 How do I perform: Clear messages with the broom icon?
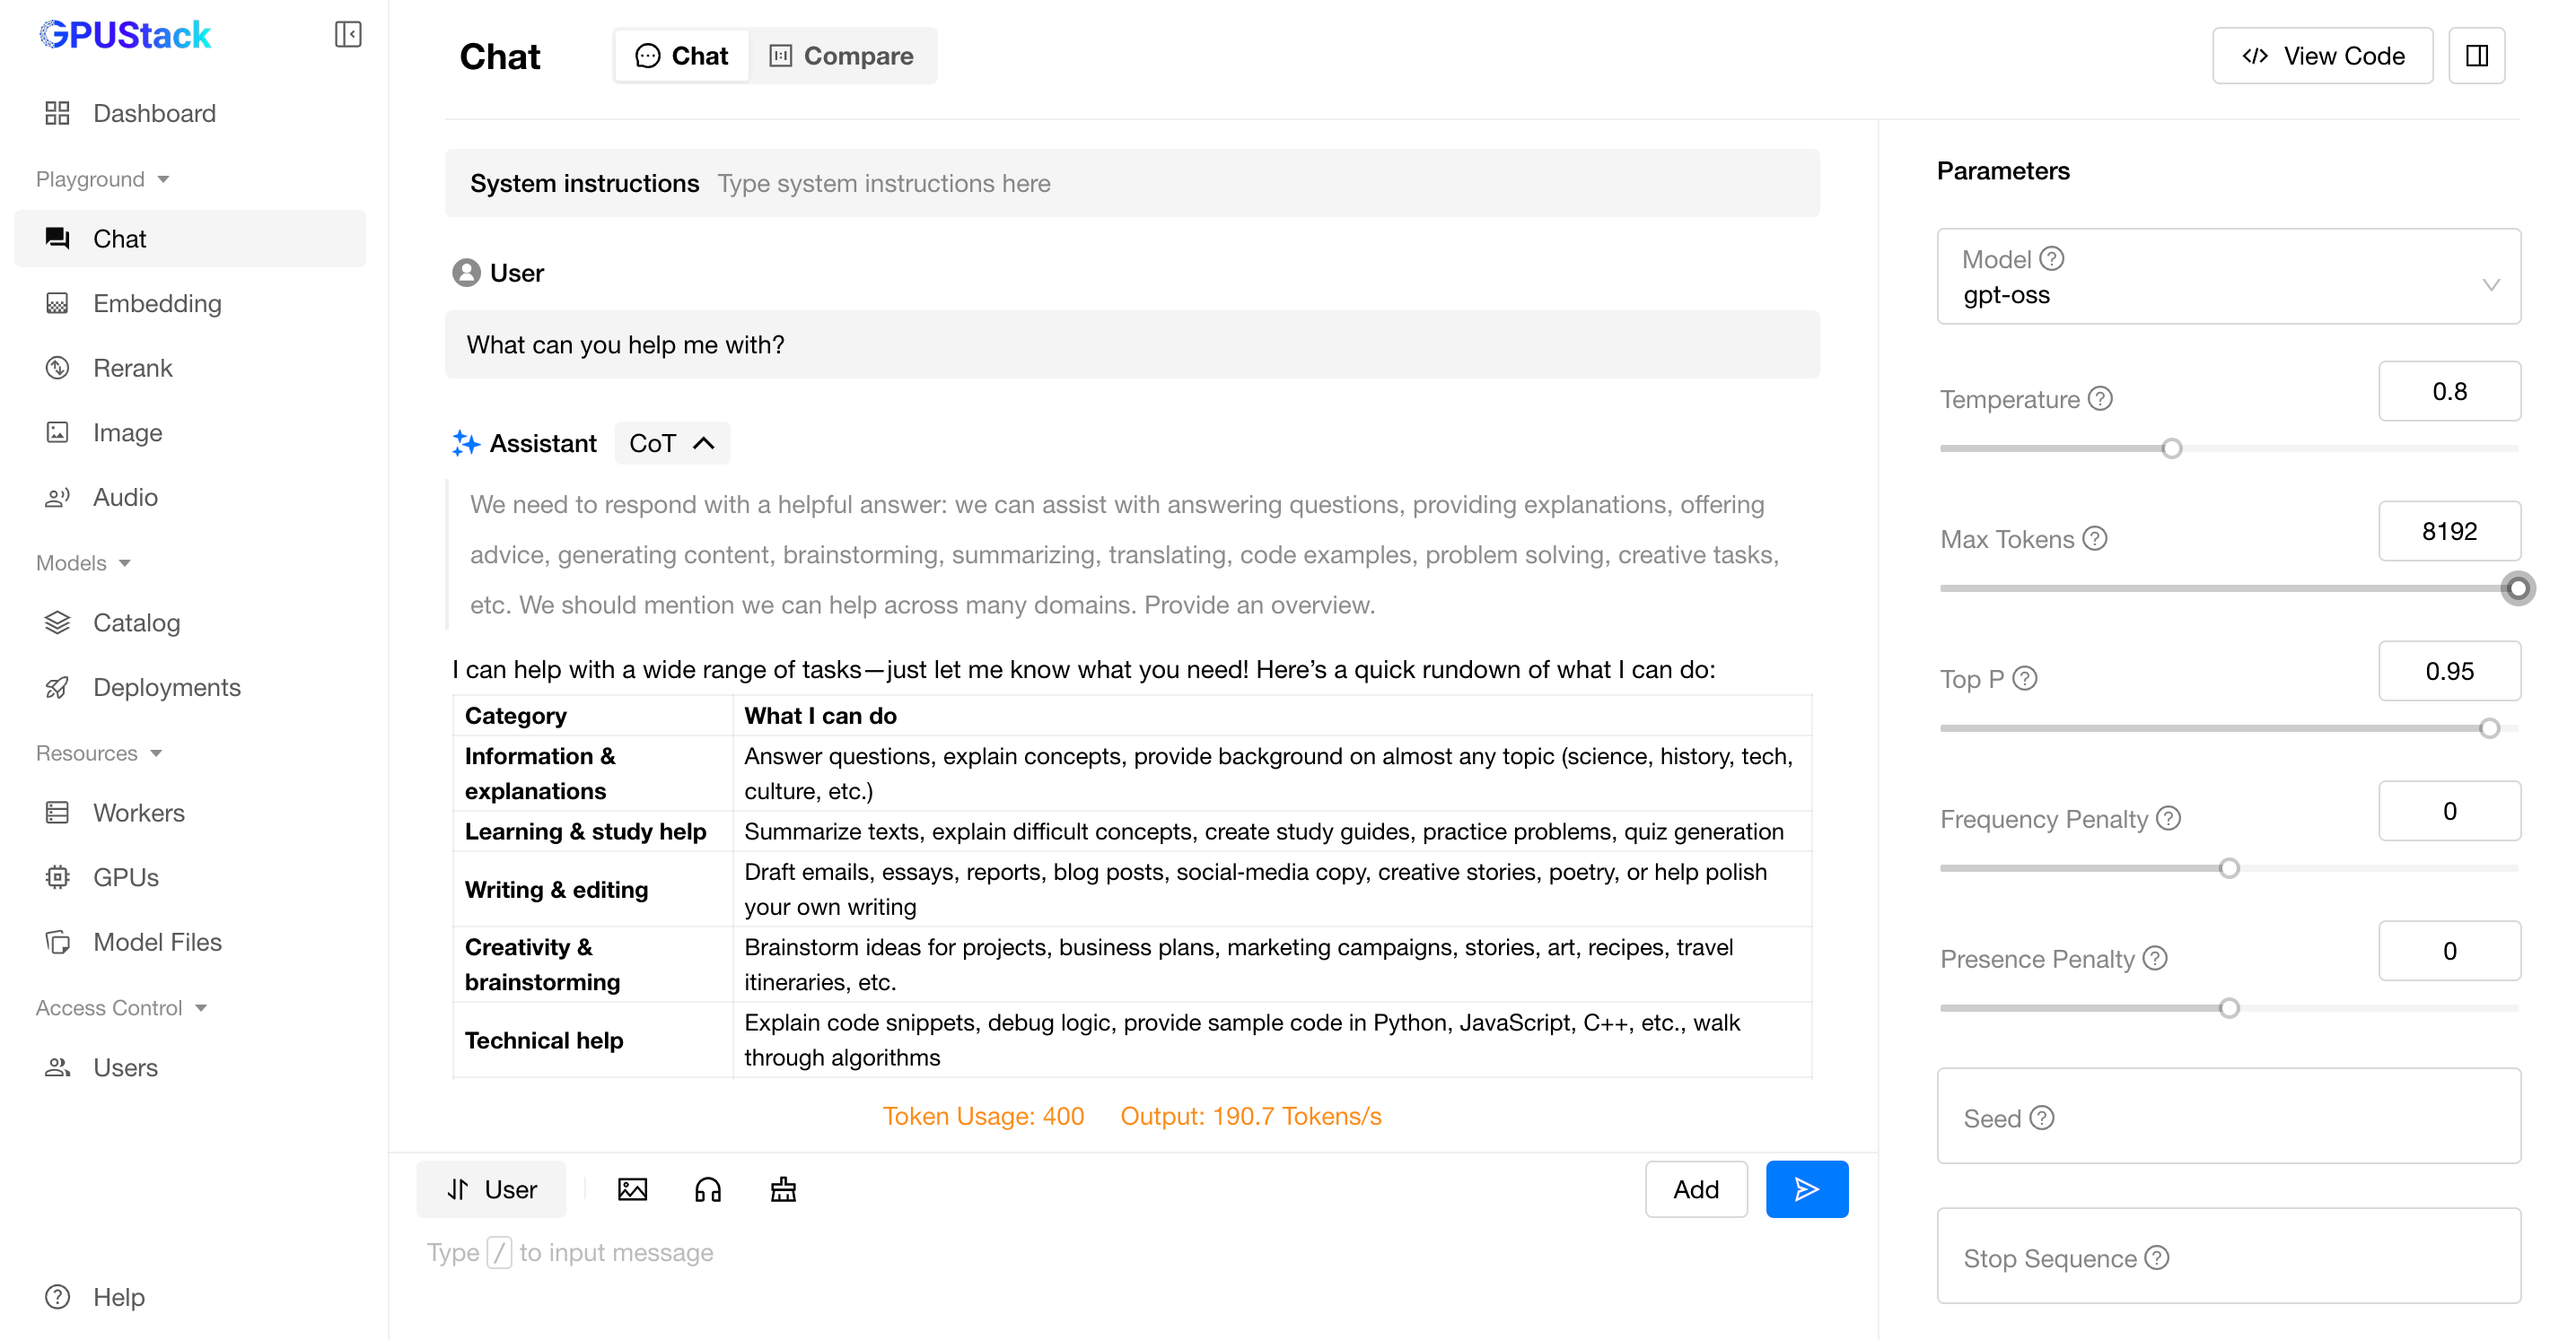coord(783,1189)
